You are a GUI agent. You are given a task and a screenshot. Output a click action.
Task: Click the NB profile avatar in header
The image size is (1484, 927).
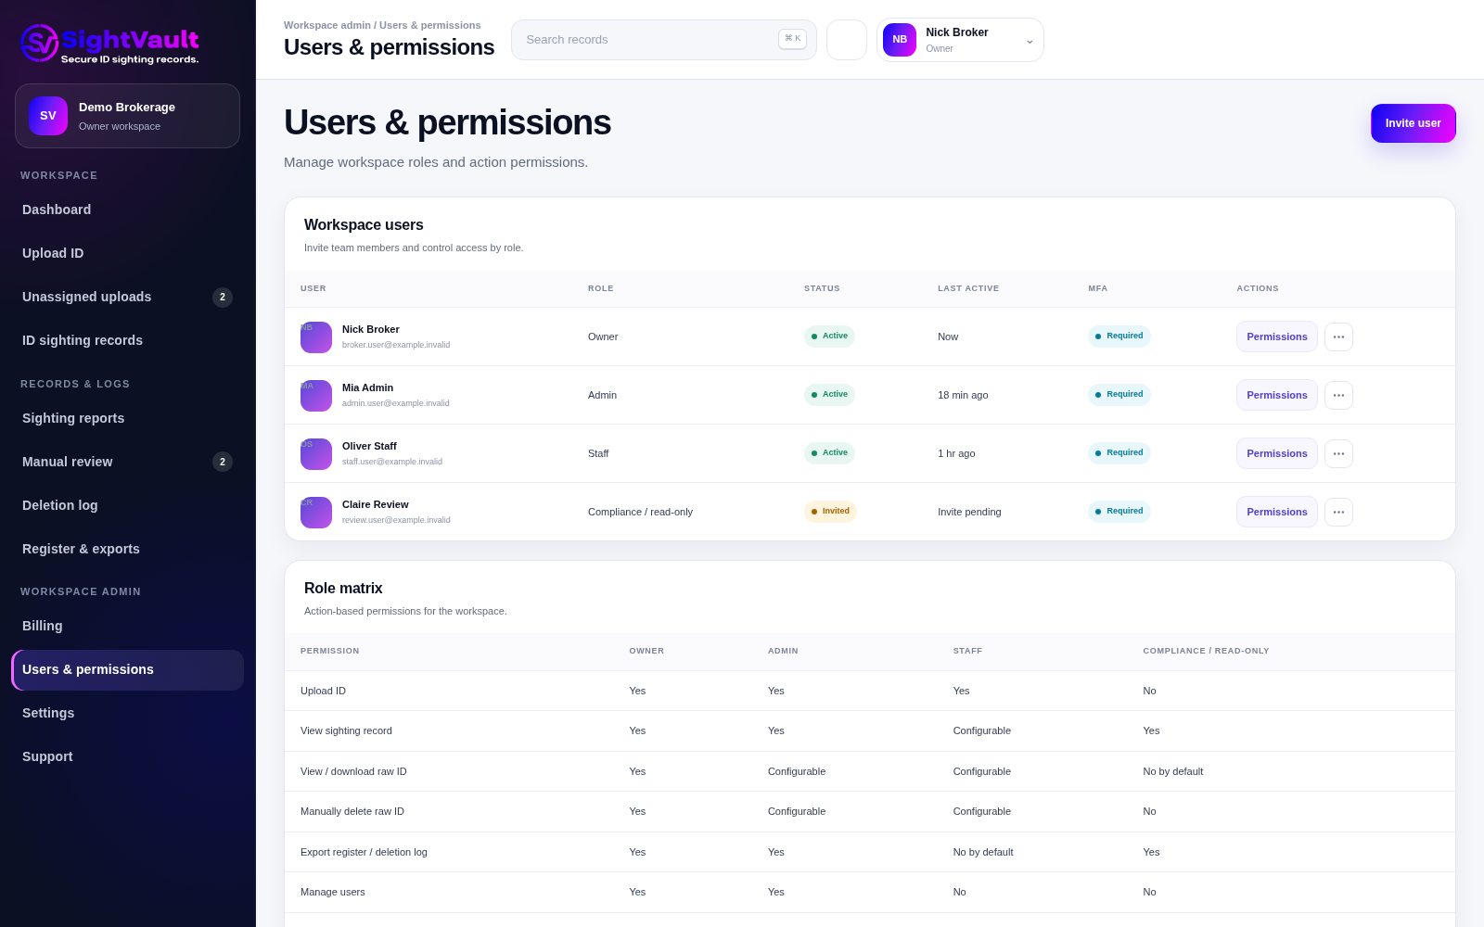pyautogui.click(x=900, y=40)
